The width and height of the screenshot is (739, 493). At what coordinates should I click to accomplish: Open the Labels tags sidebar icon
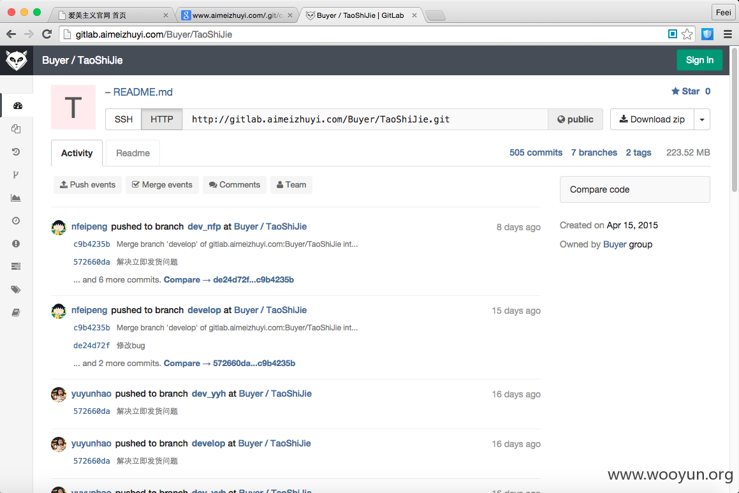click(x=16, y=290)
